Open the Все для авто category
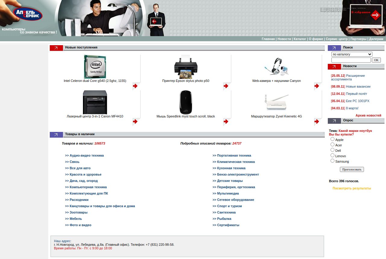Viewport: 386px width, 259px height. [x=78, y=168]
